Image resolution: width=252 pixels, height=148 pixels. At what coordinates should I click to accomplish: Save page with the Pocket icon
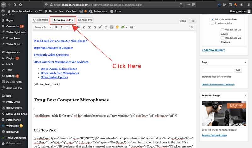[x=193, y=5]
